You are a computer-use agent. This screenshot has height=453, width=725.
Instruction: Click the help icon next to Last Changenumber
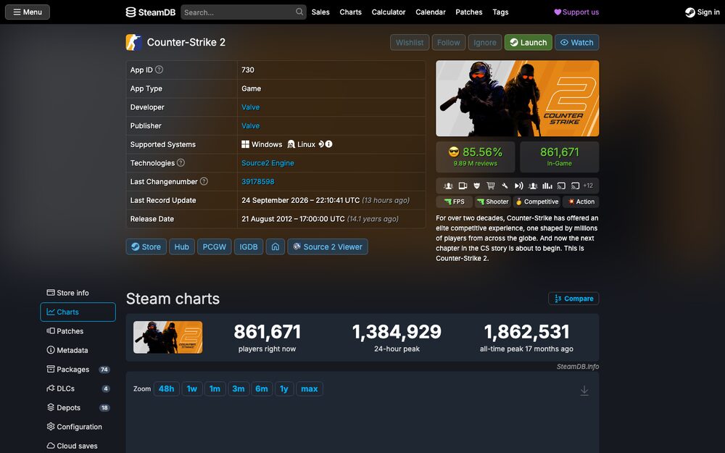click(204, 181)
